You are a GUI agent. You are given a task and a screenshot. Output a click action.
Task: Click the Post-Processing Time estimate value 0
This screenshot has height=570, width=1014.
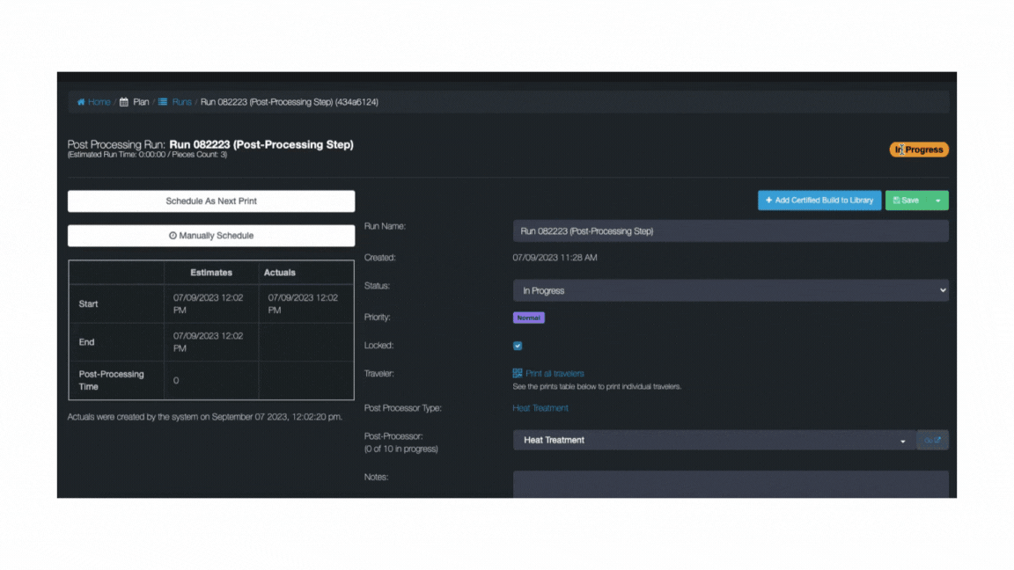tap(176, 381)
